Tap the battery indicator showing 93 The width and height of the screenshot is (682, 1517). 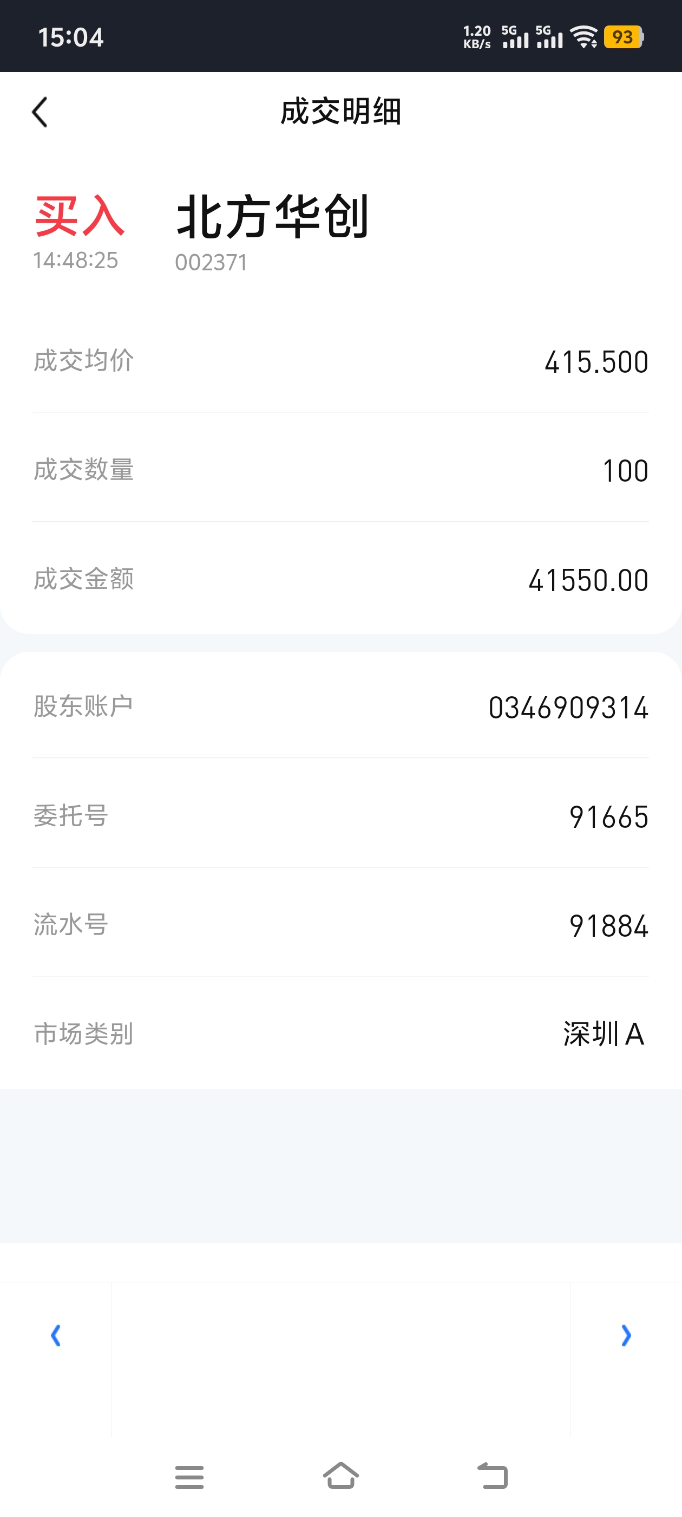(x=624, y=37)
